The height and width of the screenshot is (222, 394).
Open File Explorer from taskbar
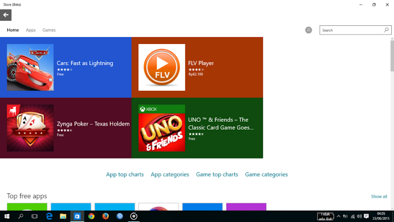[x=63, y=216]
